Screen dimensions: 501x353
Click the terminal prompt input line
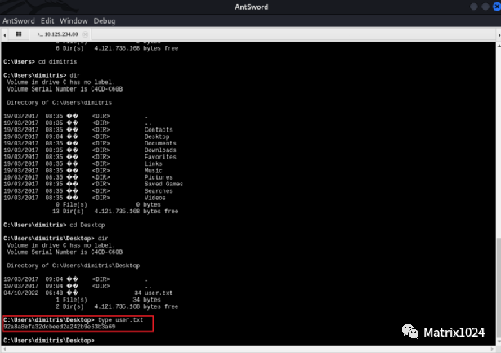tap(49, 341)
